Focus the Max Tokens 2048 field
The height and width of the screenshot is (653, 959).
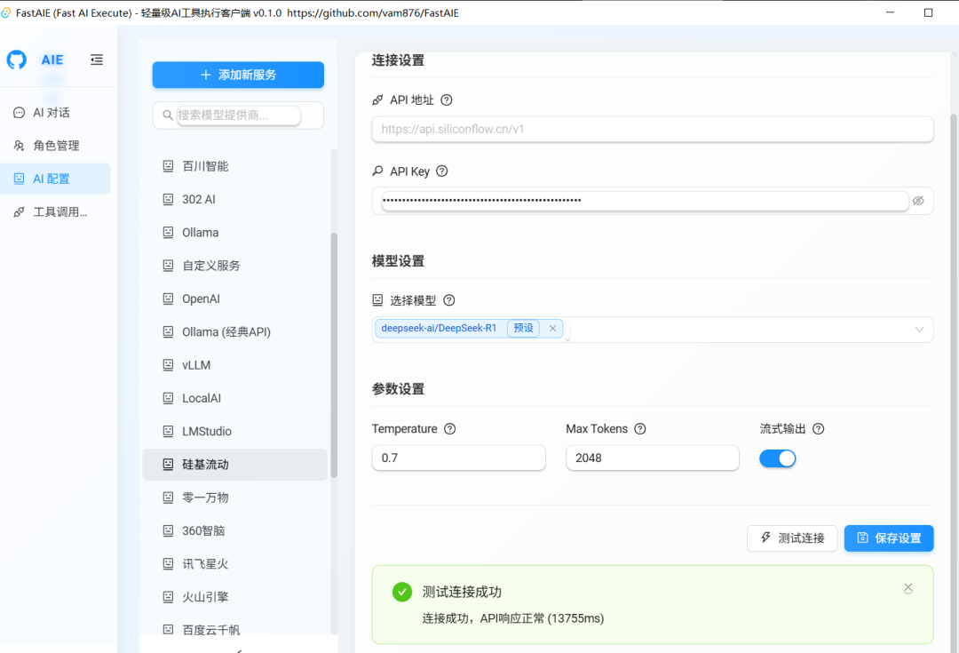pos(652,458)
